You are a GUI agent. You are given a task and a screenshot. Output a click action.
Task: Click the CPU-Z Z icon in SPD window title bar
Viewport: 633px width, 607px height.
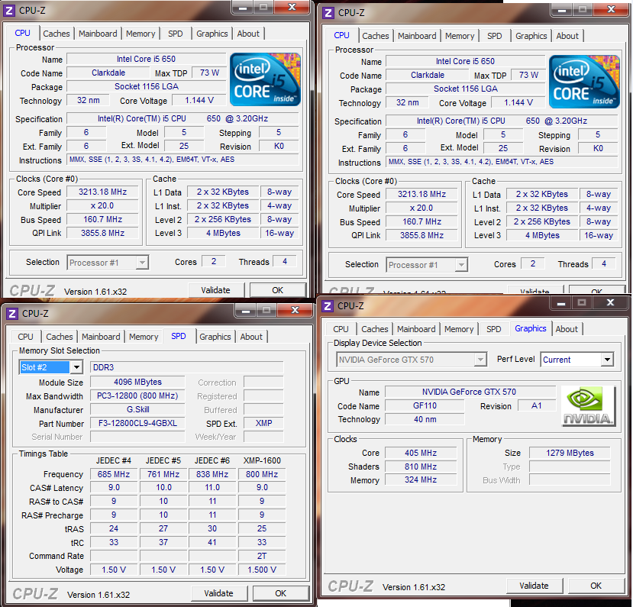[x=12, y=314]
